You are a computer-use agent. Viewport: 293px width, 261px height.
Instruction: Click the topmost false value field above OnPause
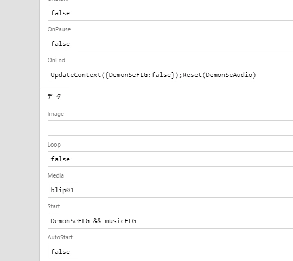coord(170,12)
